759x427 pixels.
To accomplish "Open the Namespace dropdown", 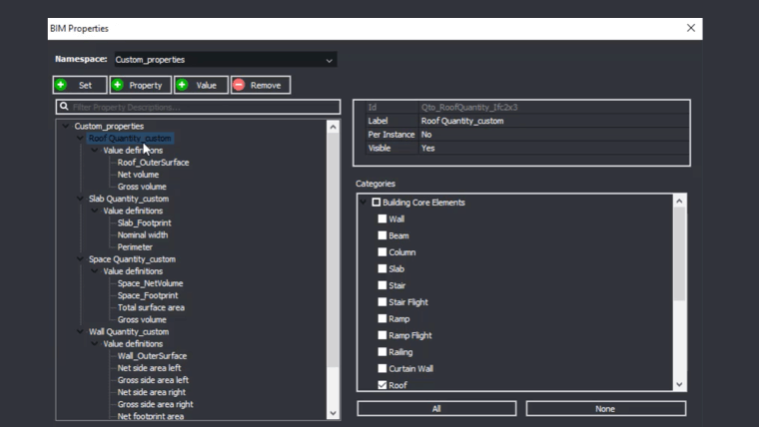I will 226,60.
